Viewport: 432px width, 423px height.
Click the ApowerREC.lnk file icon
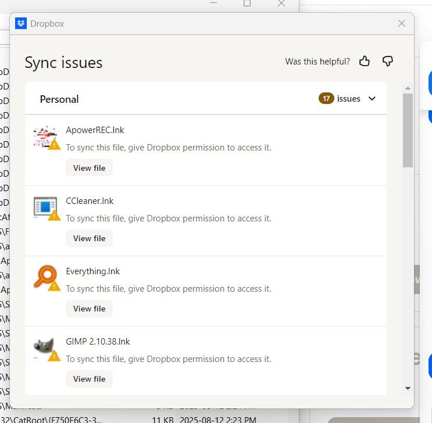(x=47, y=138)
